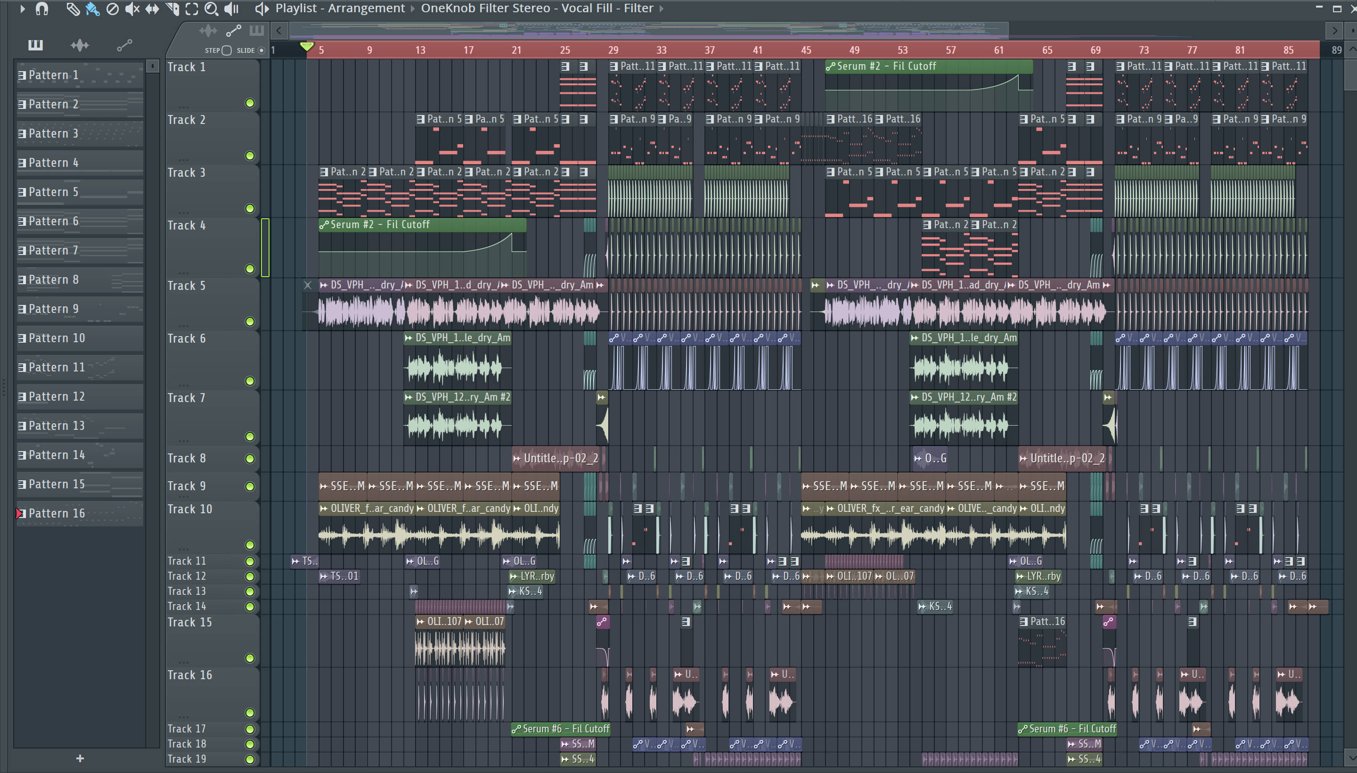The width and height of the screenshot is (1357, 773).
Task: Select the Delete tool
Action: pos(112,8)
